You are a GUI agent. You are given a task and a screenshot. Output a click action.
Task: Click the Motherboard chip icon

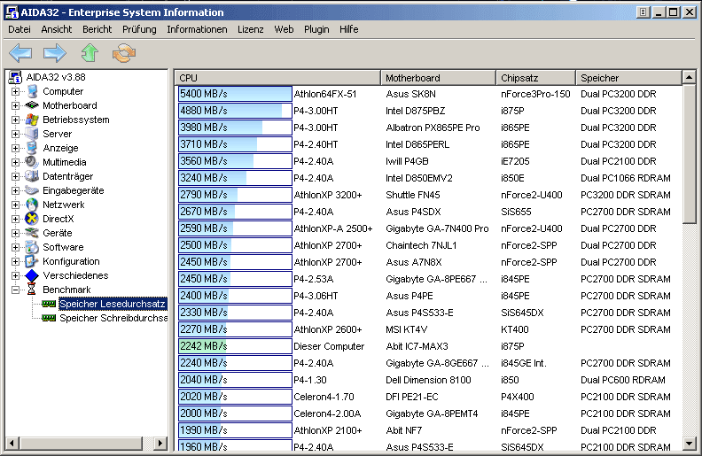32,105
